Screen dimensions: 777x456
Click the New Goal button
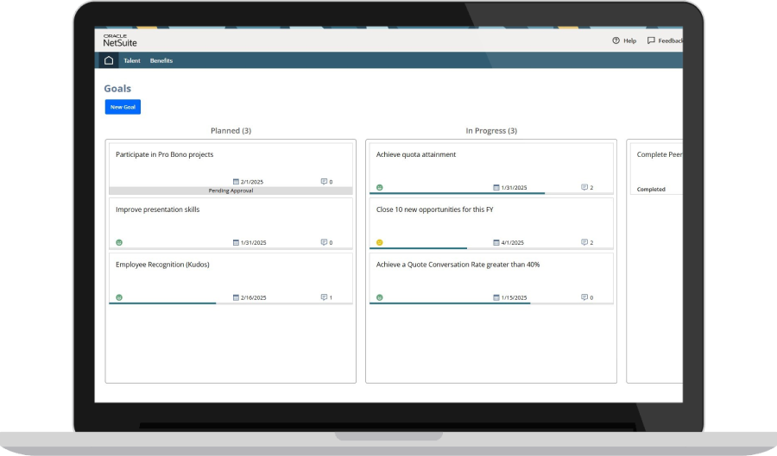tap(123, 107)
